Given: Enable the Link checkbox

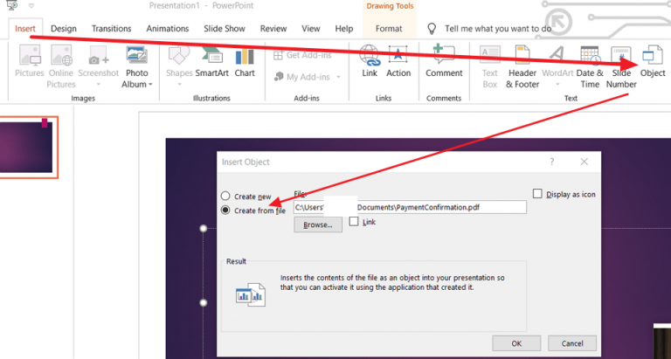Looking at the screenshot, I should (354, 222).
